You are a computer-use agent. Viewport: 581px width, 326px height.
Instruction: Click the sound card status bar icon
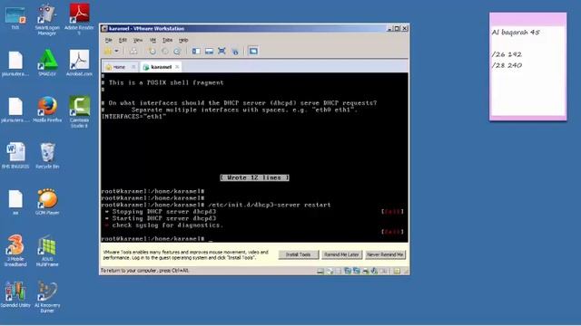374,271
